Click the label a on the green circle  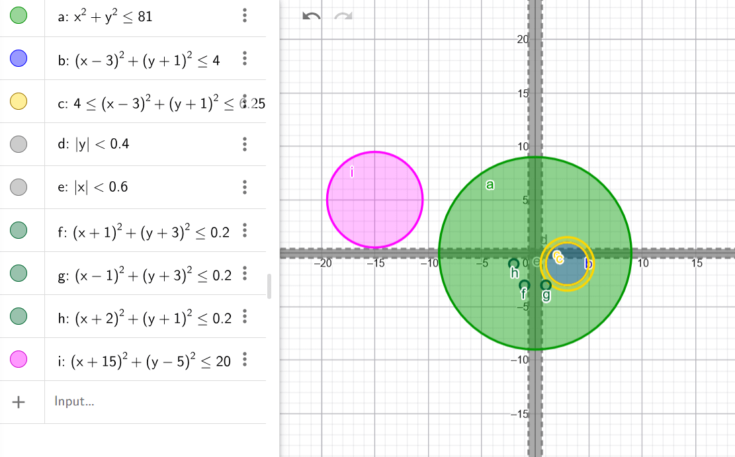pyautogui.click(x=490, y=185)
